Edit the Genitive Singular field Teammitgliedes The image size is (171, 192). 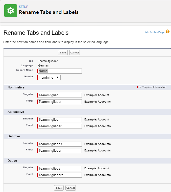pyautogui.click(x=60, y=144)
